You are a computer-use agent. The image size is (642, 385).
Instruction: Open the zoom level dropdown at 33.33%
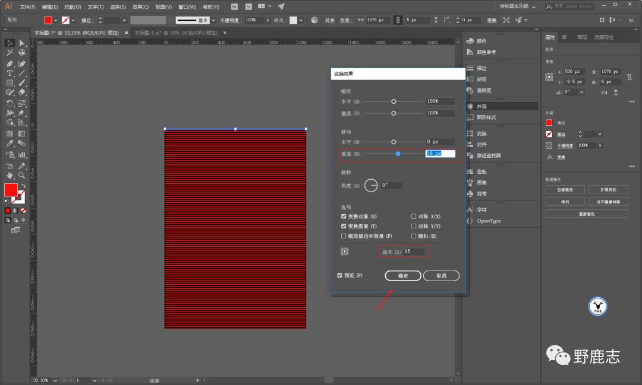point(56,380)
